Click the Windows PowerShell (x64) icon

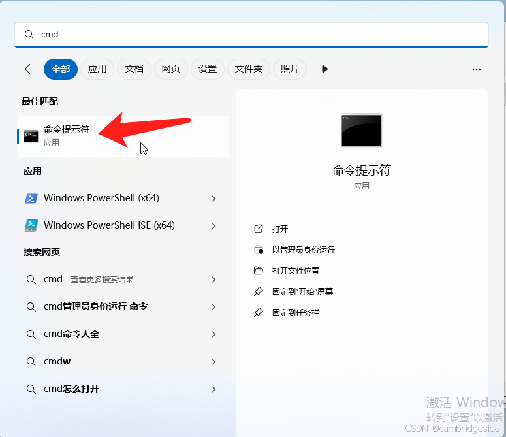[x=31, y=198]
